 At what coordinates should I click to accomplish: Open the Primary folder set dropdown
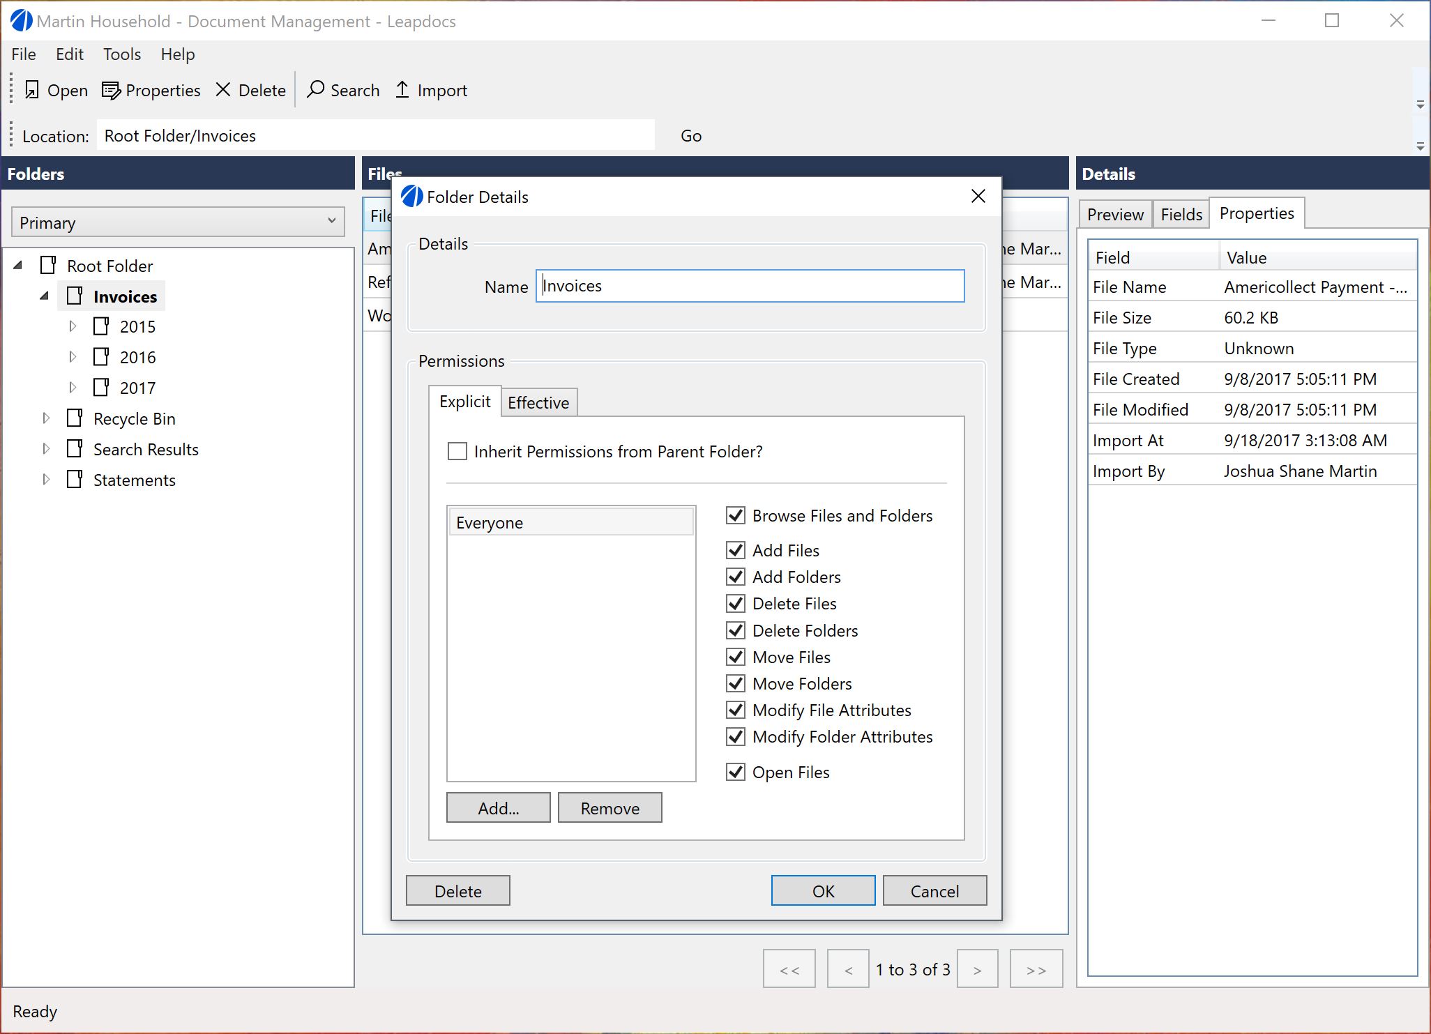click(x=178, y=222)
